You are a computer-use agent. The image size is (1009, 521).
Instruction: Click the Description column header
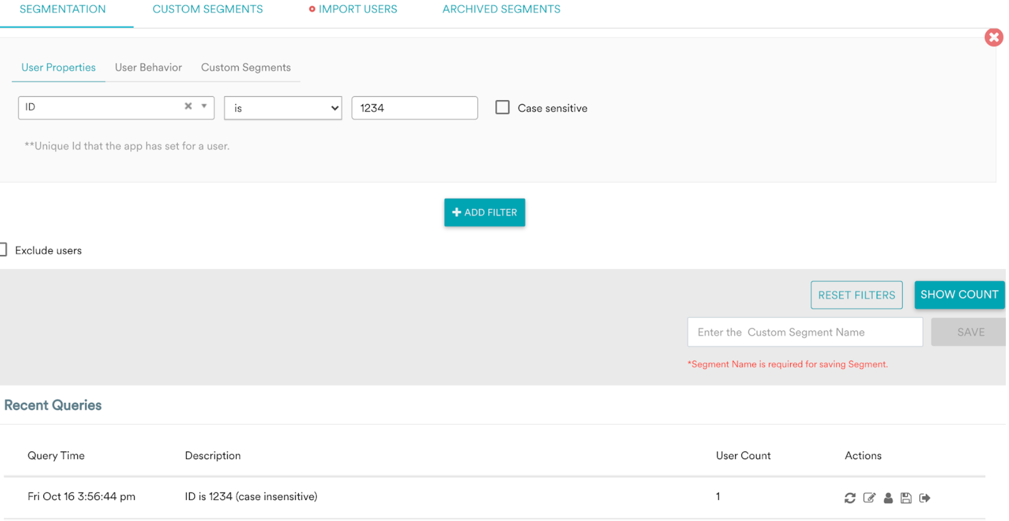pyautogui.click(x=213, y=455)
